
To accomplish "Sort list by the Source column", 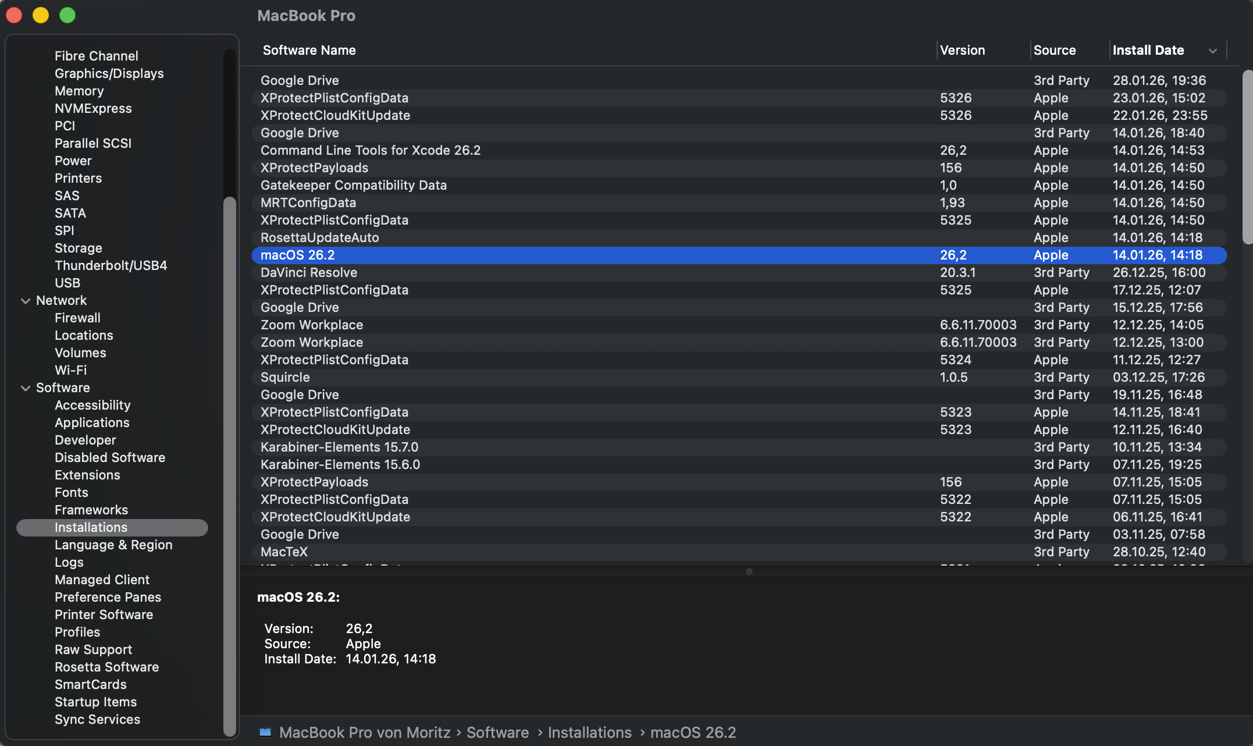I will 1054,51.
